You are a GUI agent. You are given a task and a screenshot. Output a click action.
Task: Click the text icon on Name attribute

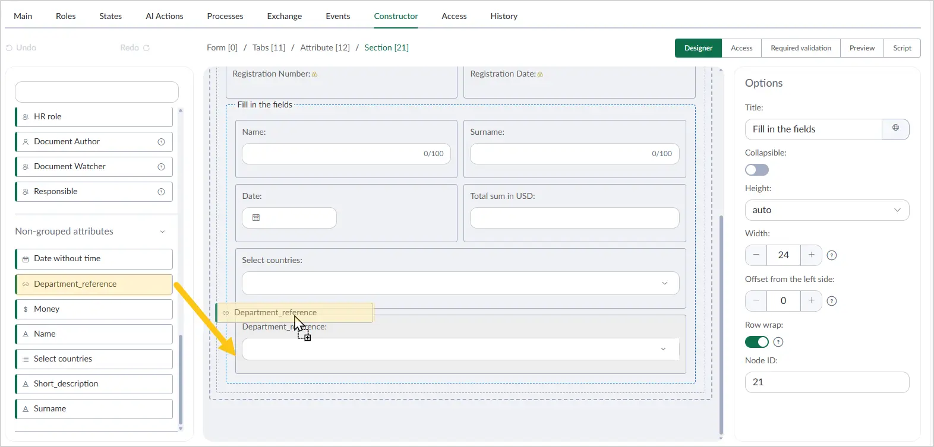(x=26, y=334)
